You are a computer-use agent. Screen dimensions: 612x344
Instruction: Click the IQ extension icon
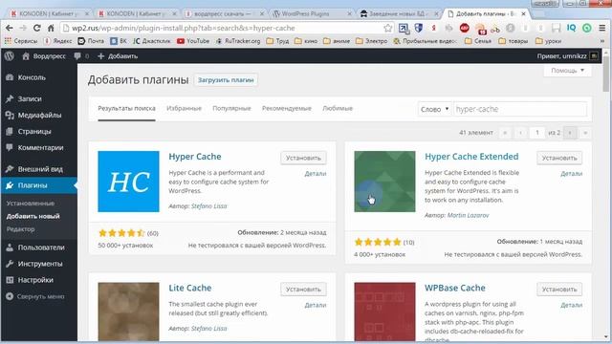(571, 28)
